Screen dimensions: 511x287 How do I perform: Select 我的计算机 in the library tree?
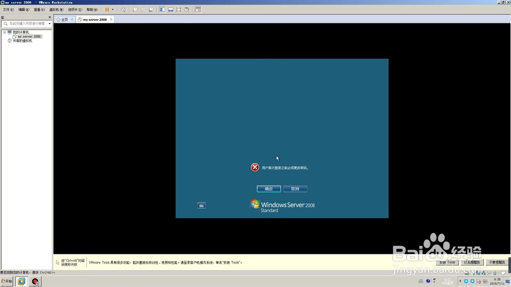(x=20, y=32)
